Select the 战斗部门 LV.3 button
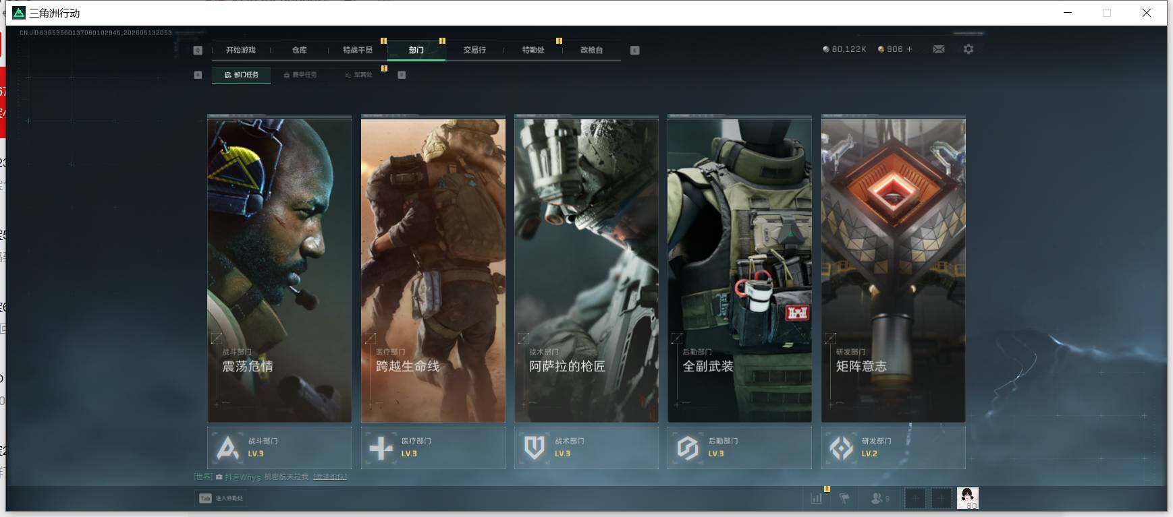This screenshot has height=517, width=1173. 279,448
